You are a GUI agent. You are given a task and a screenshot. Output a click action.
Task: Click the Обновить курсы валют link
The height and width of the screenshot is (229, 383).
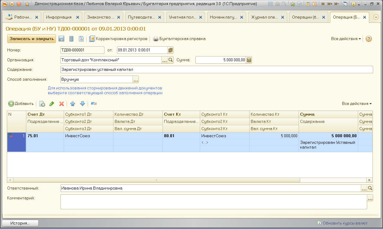pos(345,223)
